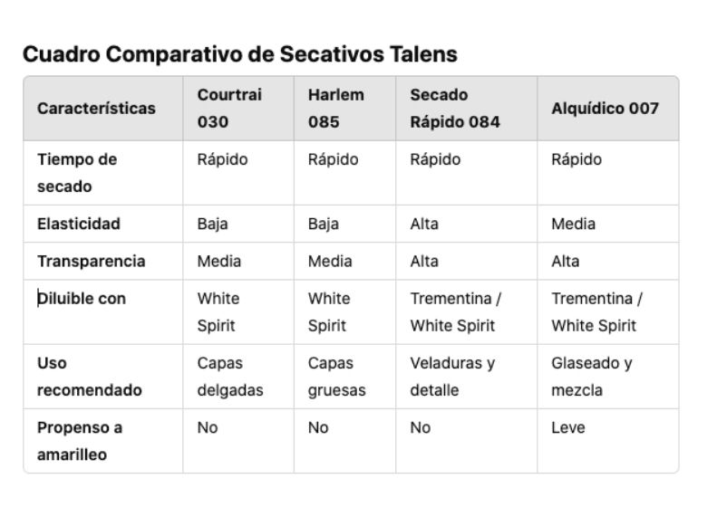Click the Capas delgadas cell
The image size is (707, 507).
[x=230, y=377]
